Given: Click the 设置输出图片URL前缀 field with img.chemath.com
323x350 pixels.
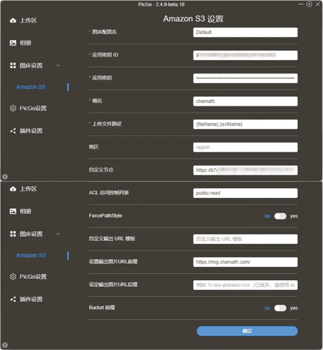Looking at the screenshot, I should pyautogui.click(x=245, y=262).
